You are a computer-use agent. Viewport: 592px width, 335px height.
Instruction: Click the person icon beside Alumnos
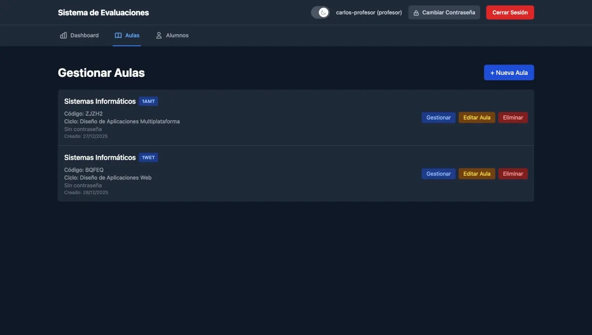(157, 34)
